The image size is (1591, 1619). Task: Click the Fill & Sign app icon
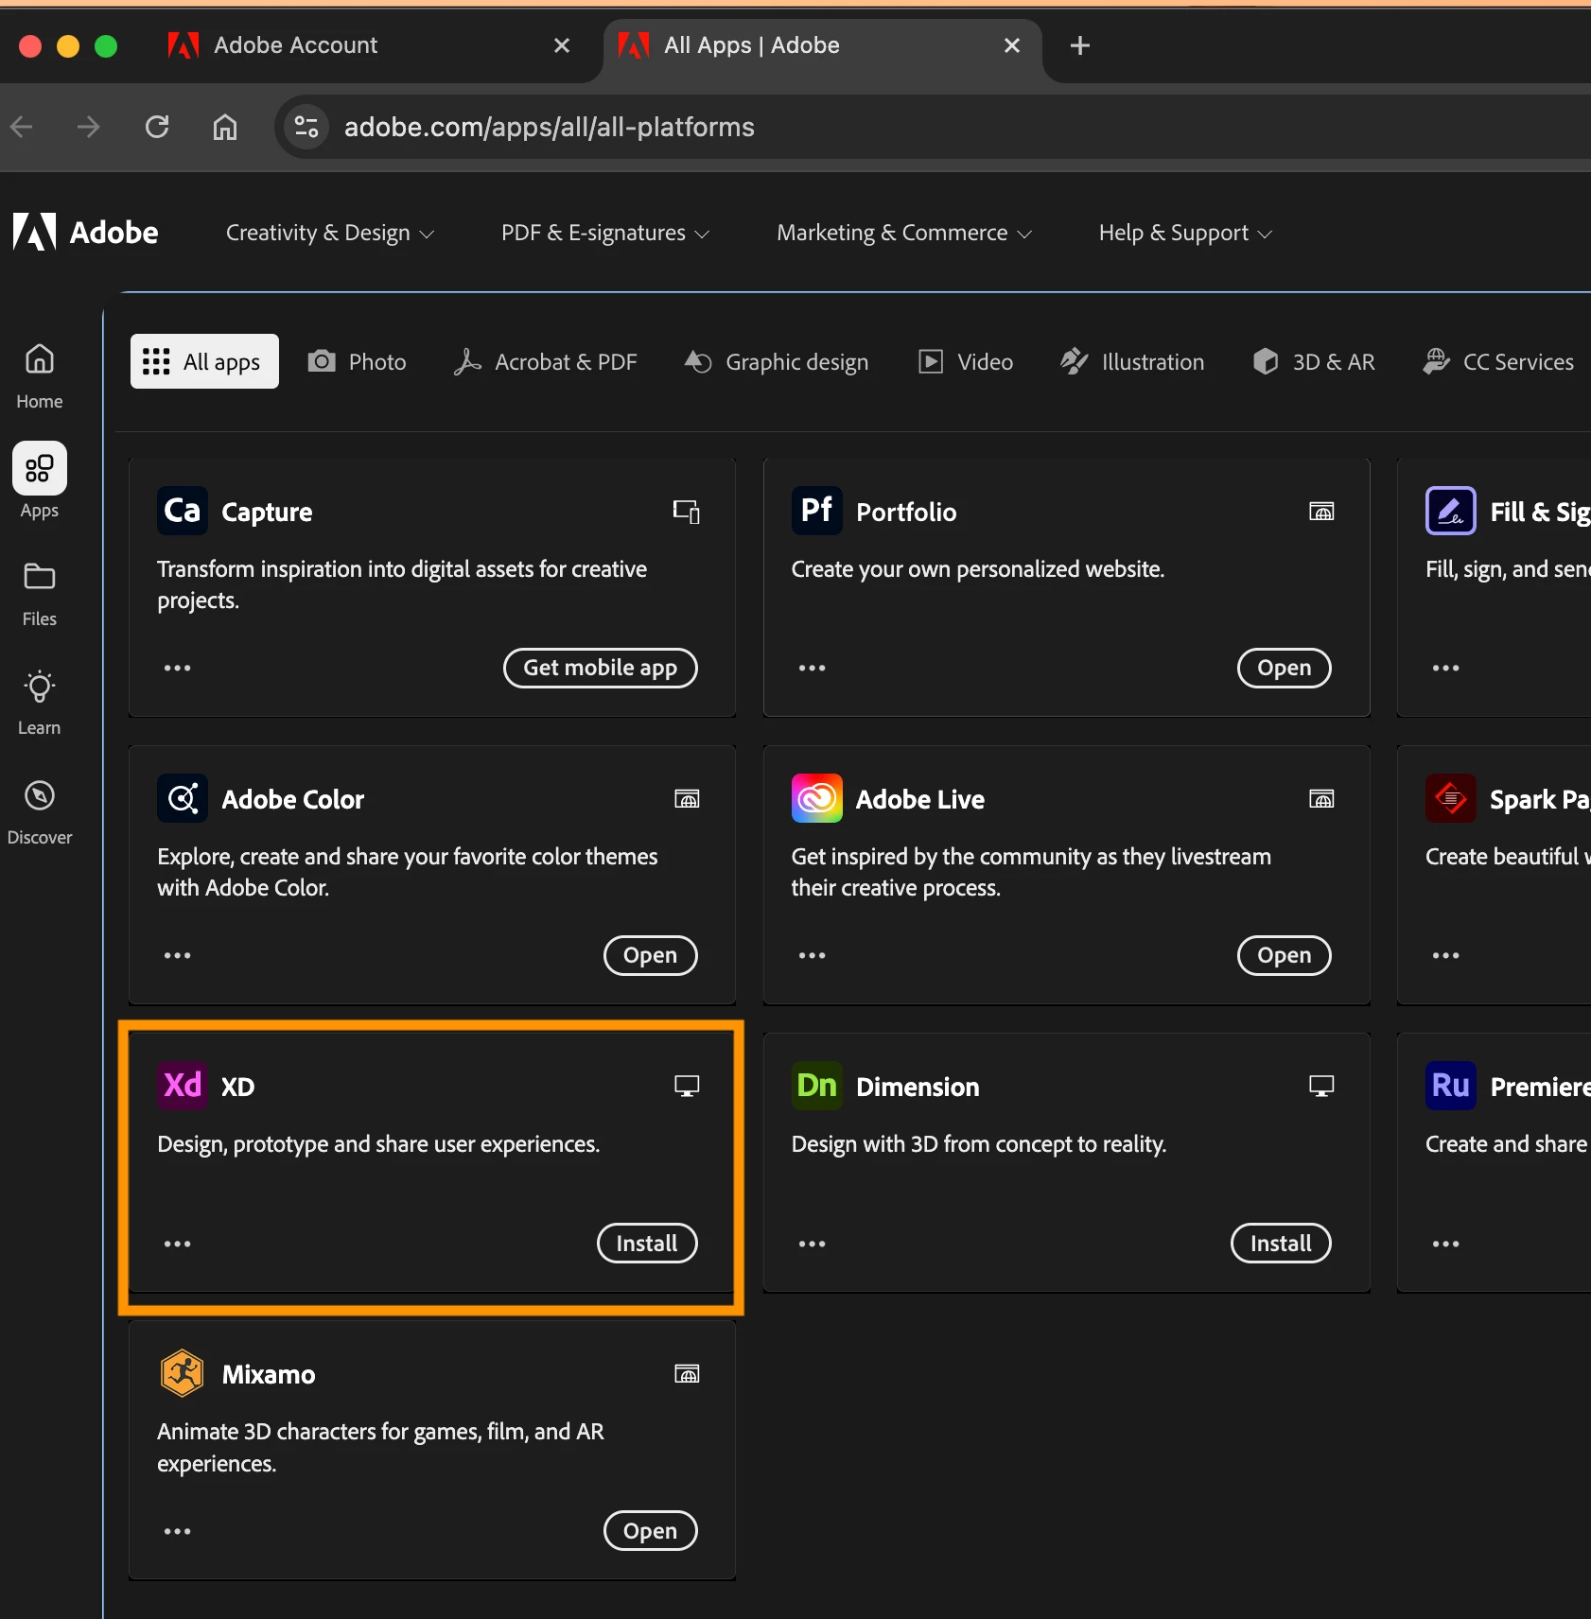(1451, 511)
